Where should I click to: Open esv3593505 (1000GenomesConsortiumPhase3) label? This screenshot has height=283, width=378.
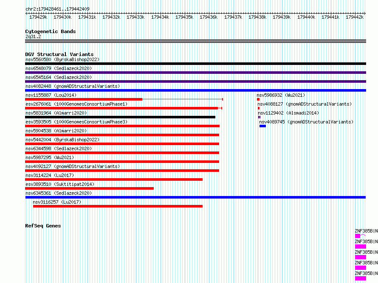point(76,122)
